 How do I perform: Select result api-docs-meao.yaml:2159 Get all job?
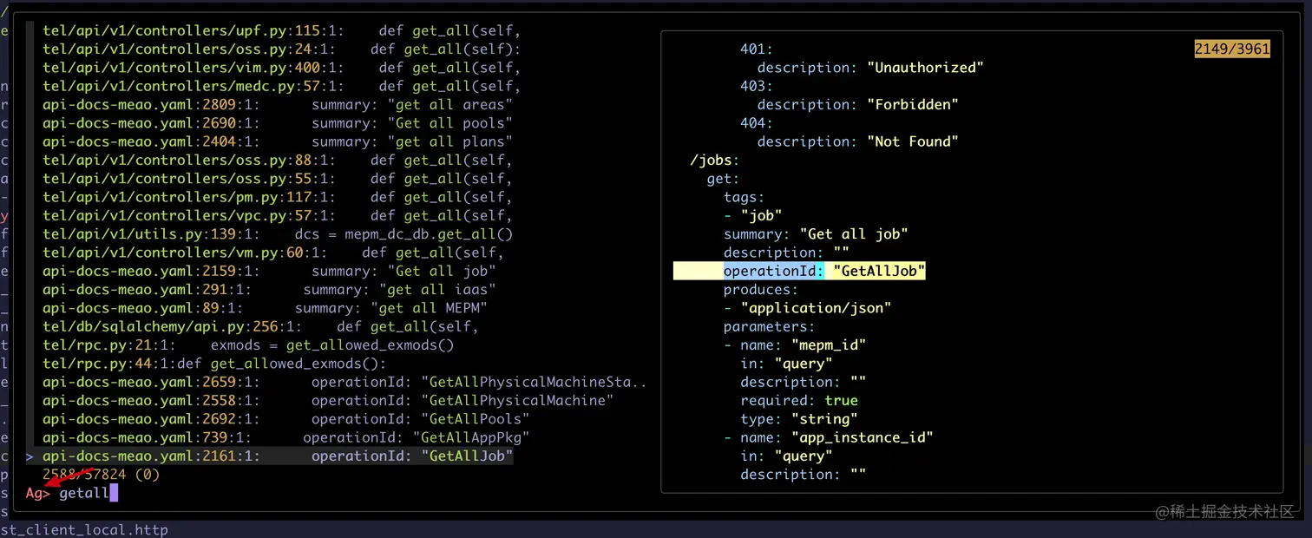pyautogui.click(x=269, y=271)
